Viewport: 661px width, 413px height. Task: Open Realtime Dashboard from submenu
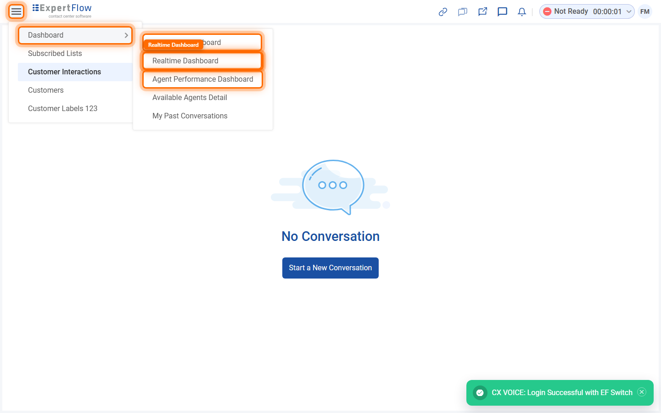202,61
